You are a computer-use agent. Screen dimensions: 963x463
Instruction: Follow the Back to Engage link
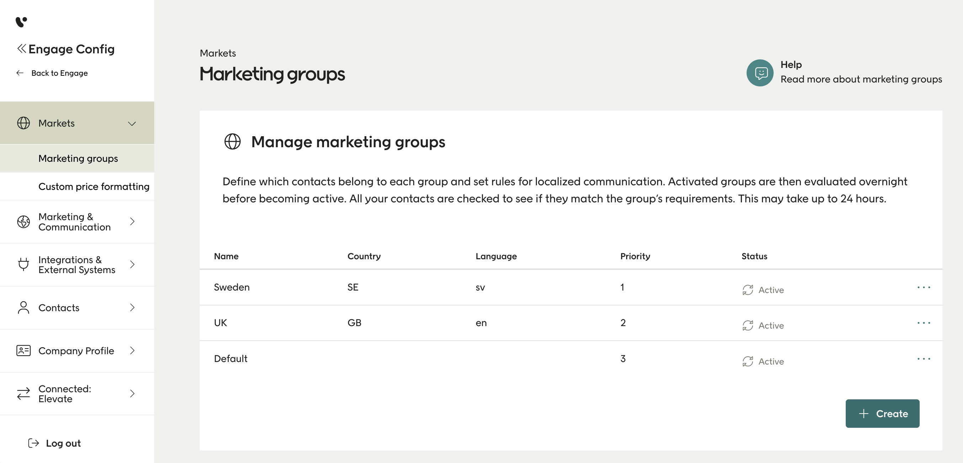pyautogui.click(x=59, y=73)
